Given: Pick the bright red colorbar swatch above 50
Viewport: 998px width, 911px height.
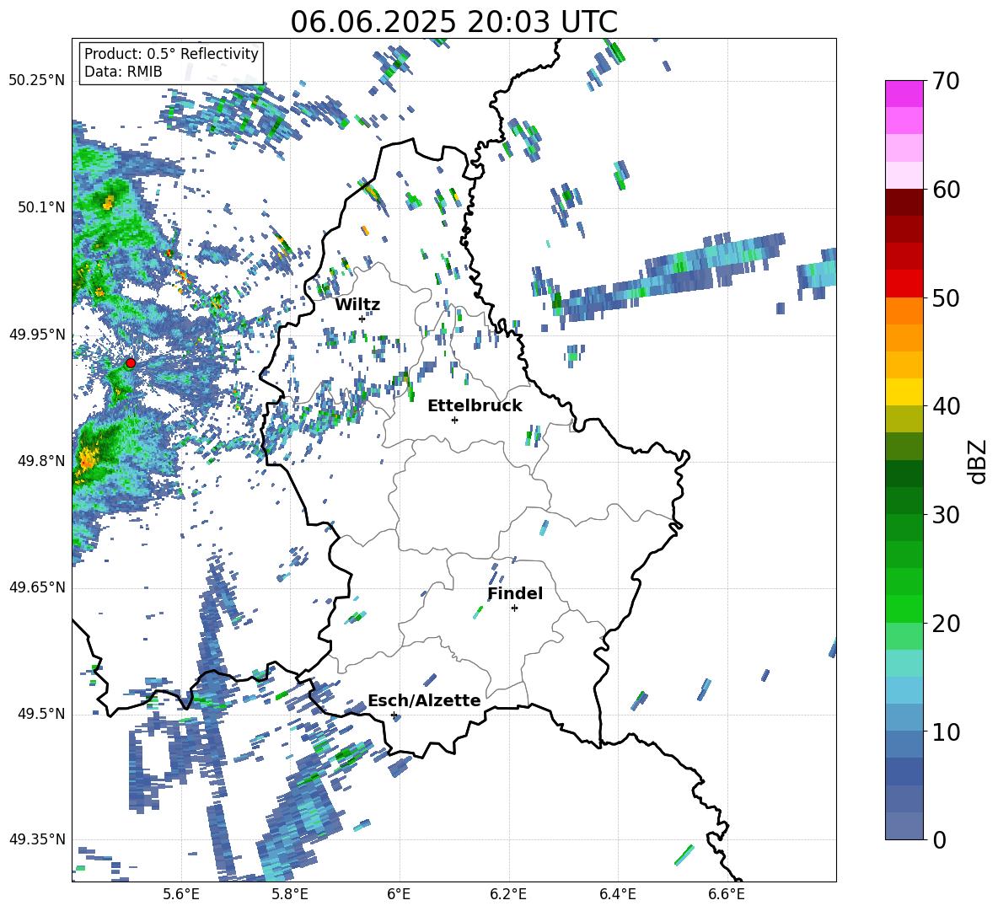Looking at the screenshot, I should [904, 284].
